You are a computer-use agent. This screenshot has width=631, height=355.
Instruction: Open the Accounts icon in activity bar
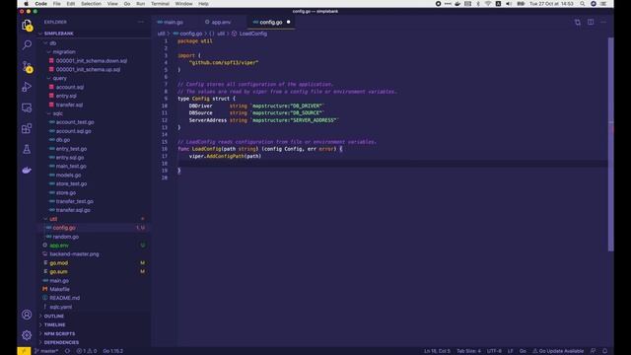27,315
